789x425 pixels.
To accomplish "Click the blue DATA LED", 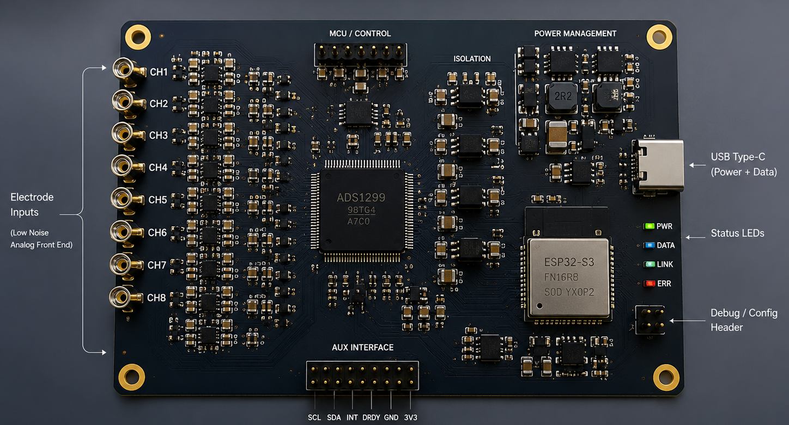I will coord(648,245).
